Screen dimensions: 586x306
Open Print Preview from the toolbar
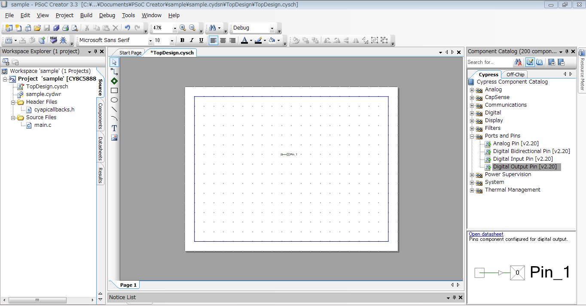click(75, 28)
